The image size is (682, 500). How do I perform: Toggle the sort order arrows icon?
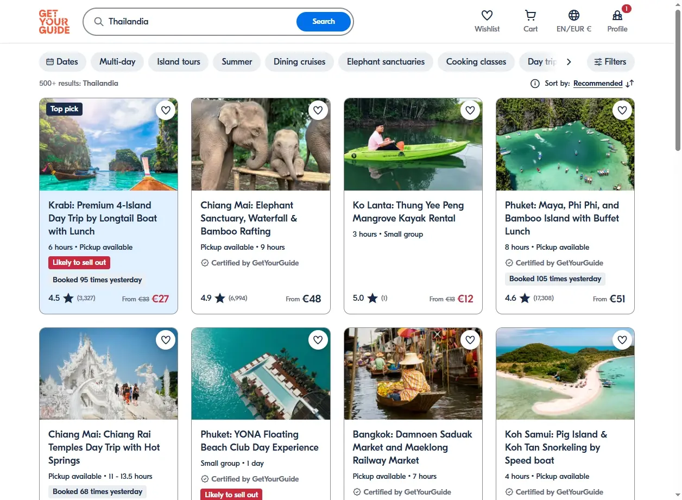[630, 84]
